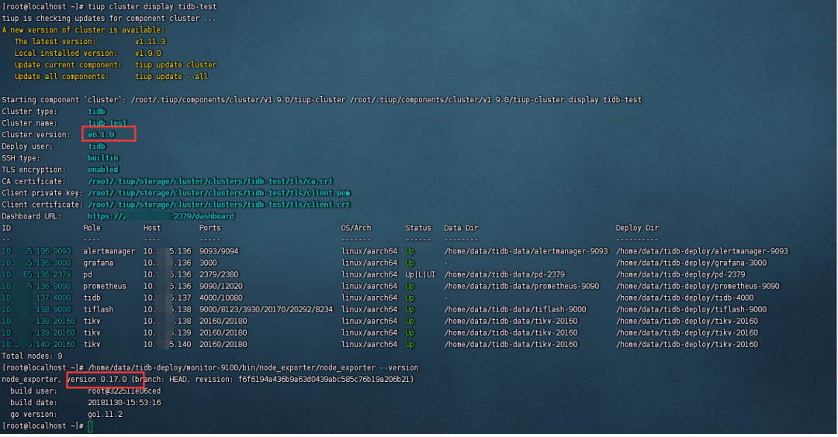The height and width of the screenshot is (437, 838).
Task: Click data dir '/home/data/tidb-data/pd-2379'
Action: 504,275
